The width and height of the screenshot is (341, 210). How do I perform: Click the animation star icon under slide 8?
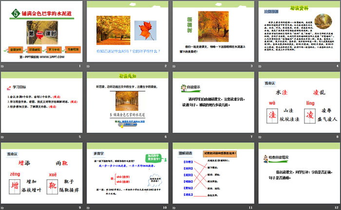[x=260, y=137]
